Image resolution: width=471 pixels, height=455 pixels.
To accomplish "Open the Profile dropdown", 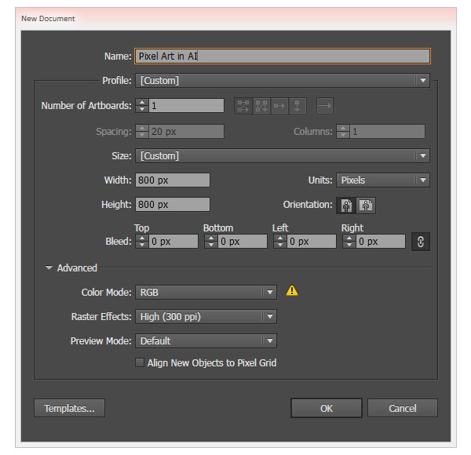I will [x=283, y=81].
